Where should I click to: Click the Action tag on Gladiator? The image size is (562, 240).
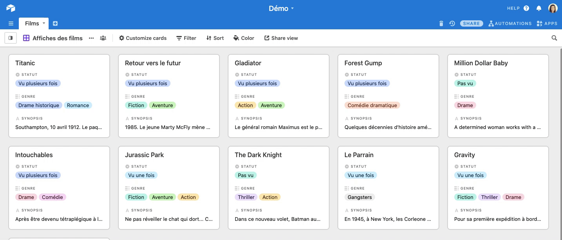pyautogui.click(x=245, y=105)
